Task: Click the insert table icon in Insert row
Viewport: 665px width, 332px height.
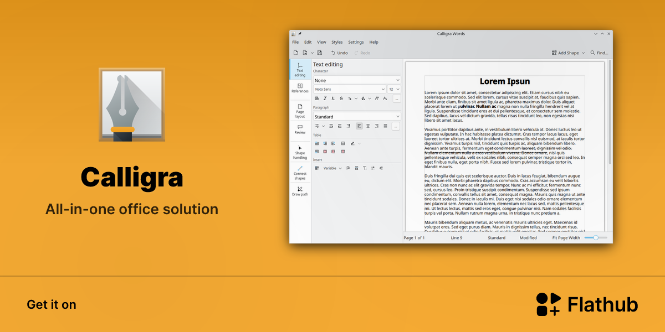Action: tap(317, 168)
